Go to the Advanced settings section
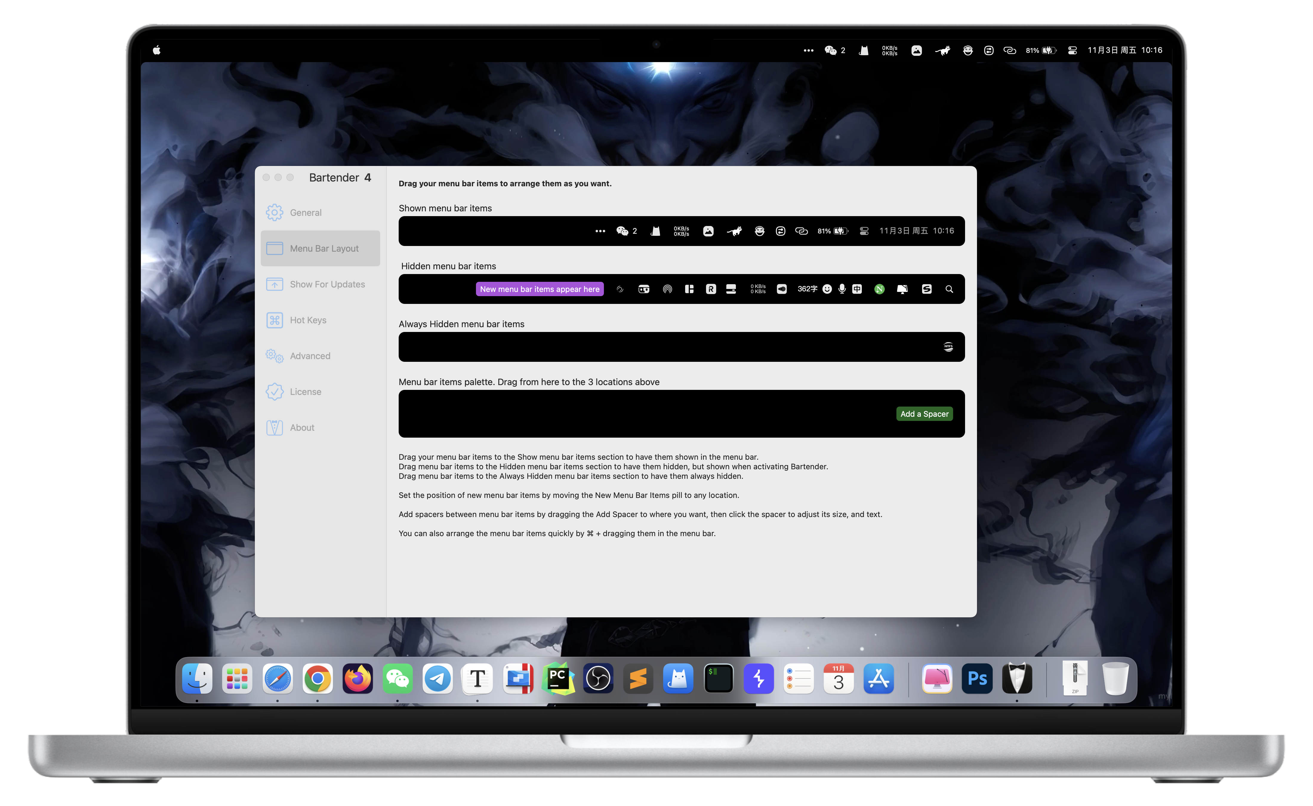1313x806 pixels. point(310,356)
